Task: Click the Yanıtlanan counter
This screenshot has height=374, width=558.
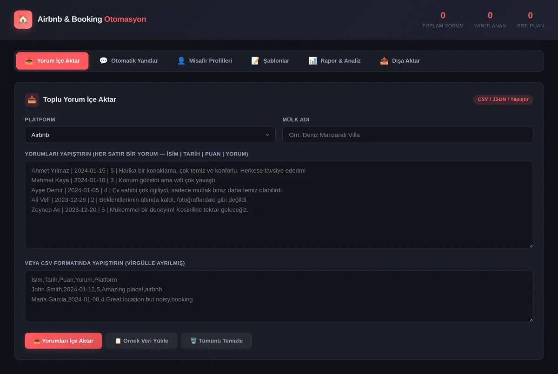Action: pyautogui.click(x=490, y=19)
